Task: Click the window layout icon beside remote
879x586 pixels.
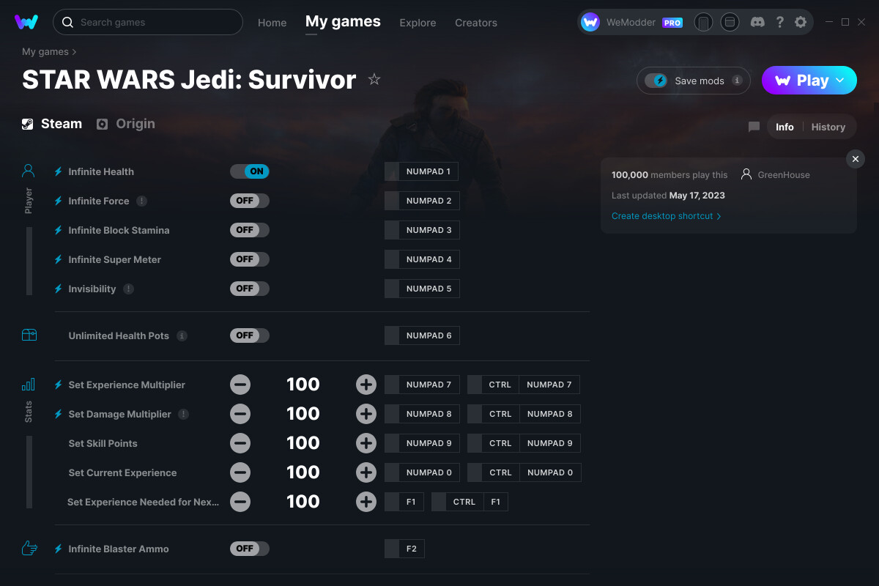Action: click(x=730, y=22)
